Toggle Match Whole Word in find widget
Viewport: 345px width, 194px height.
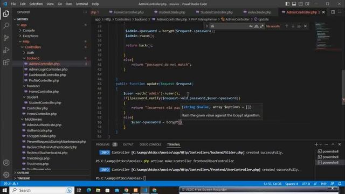coord(257,26)
